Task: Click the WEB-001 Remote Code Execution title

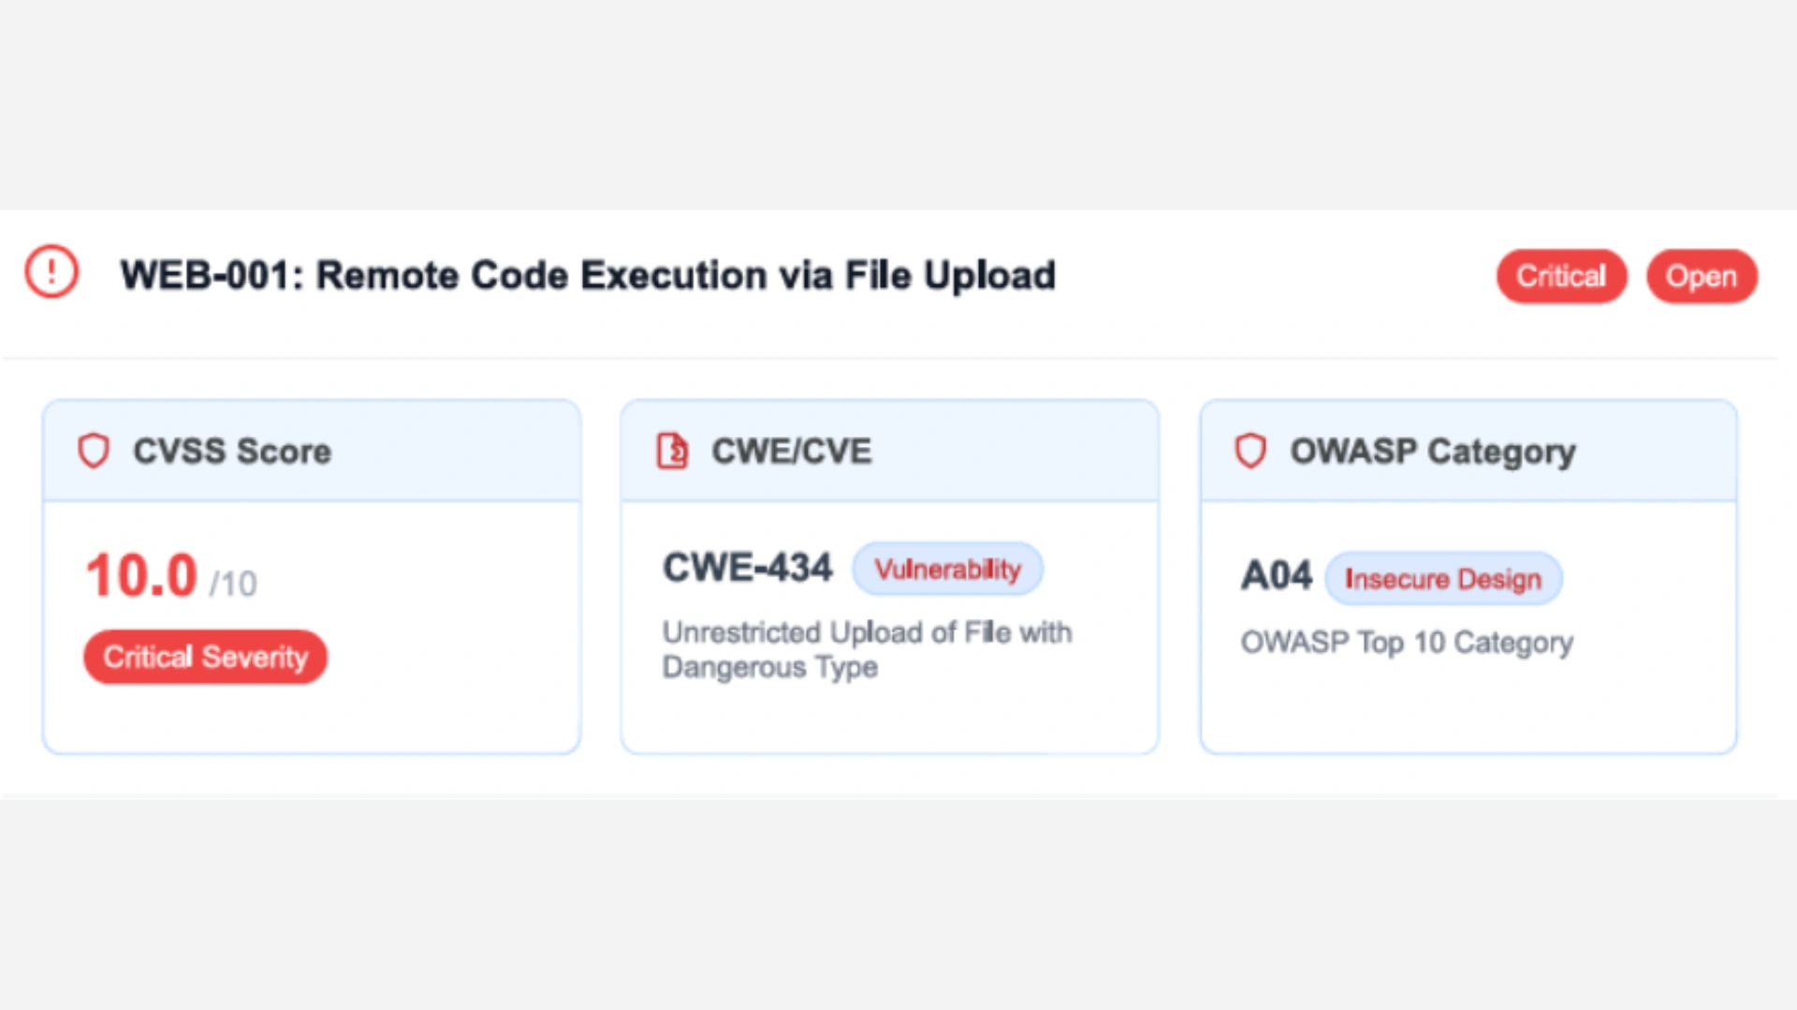Action: [x=588, y=275]
